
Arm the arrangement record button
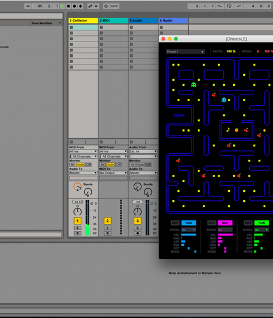click(x=74, y=6)
